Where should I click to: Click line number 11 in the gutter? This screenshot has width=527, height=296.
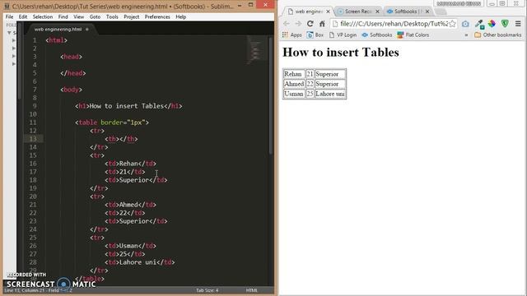33,123
